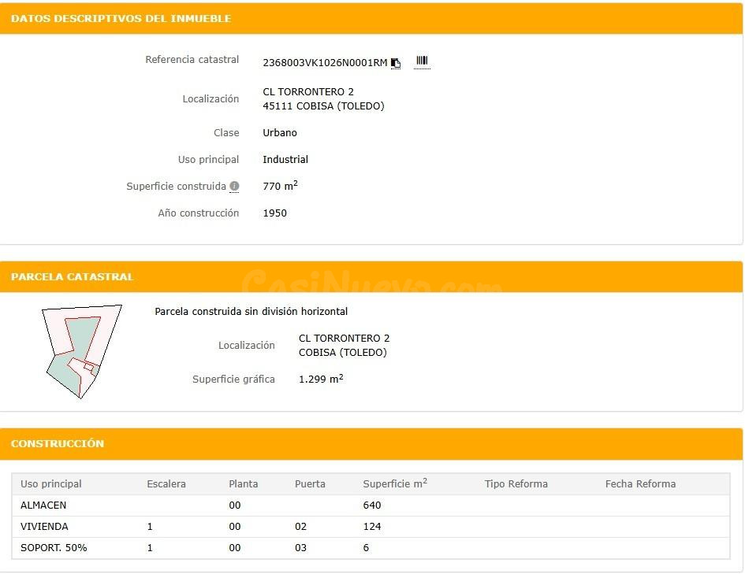This screenshot has width=745, height=574.
Task: Click the 124 surface value
Action: pos(372,527)
